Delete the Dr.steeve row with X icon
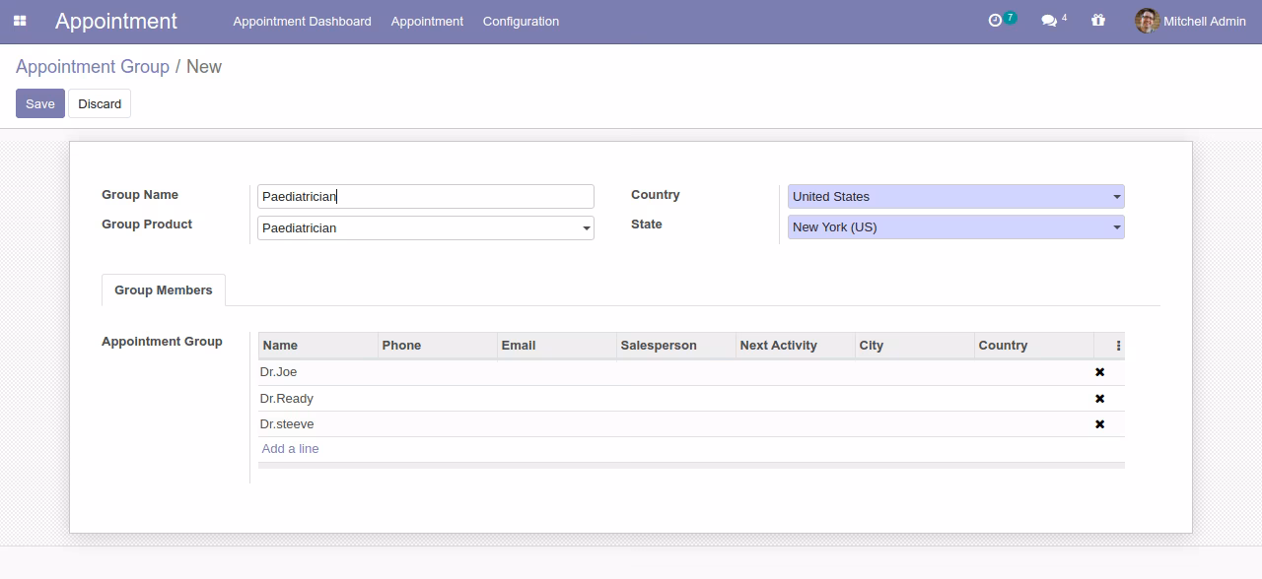This screenshot has height=579, width=1262. [x=1099, y=424]
